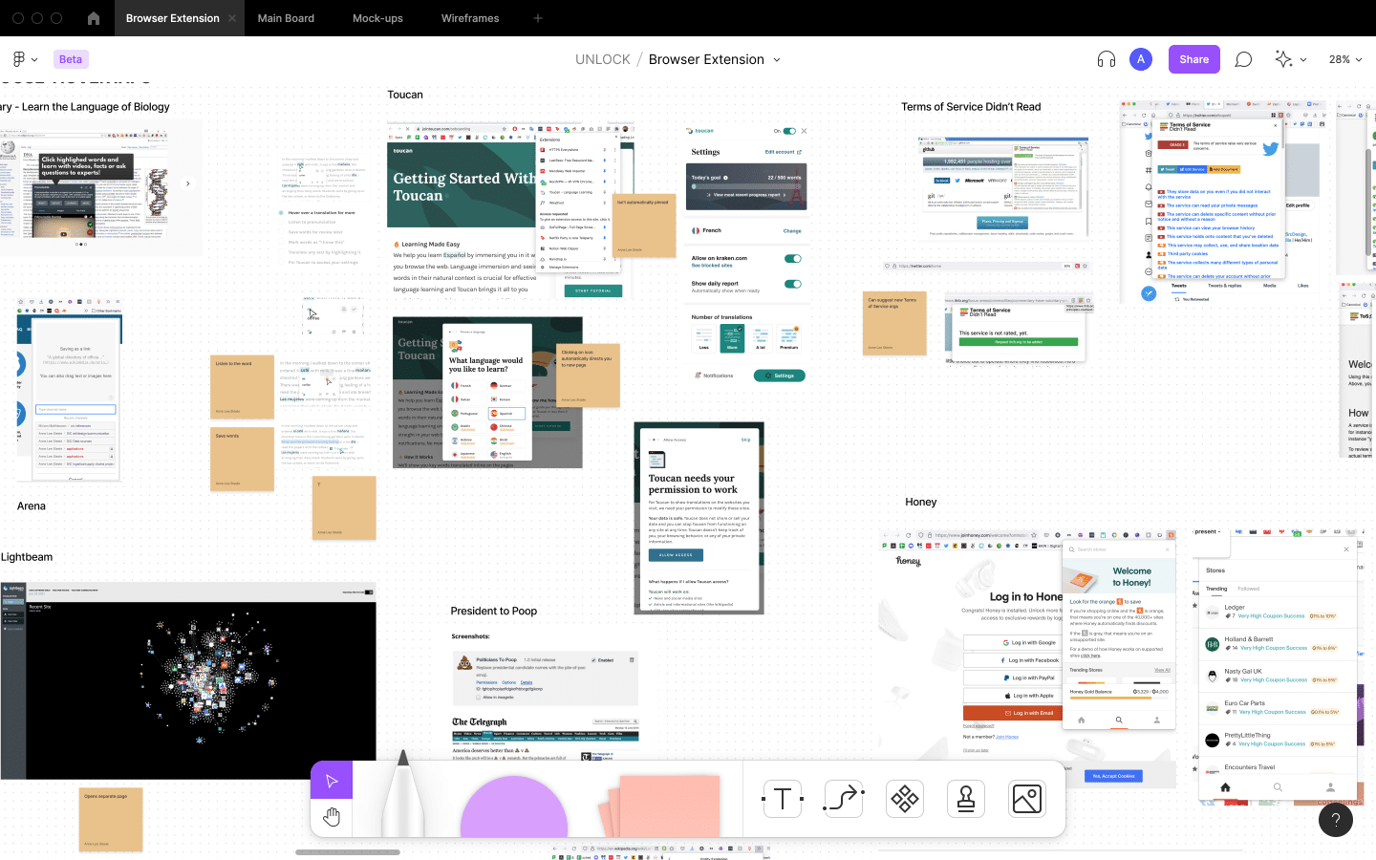Open the AI sparkles tool
The width and height of the screenshot is (1376, 860).
(1283, 59)
